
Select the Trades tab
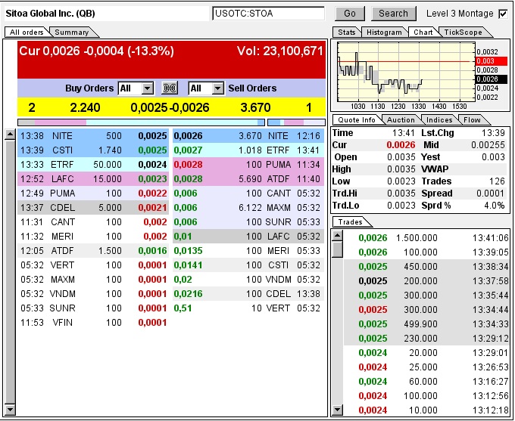351,222
